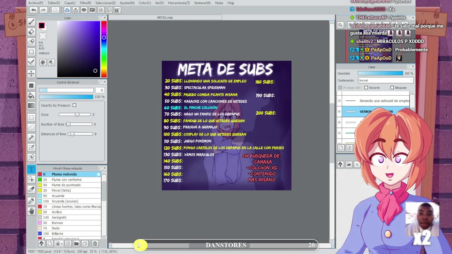Click the duplicate brush icon
The image size is (452, 254).
point(85,243)
